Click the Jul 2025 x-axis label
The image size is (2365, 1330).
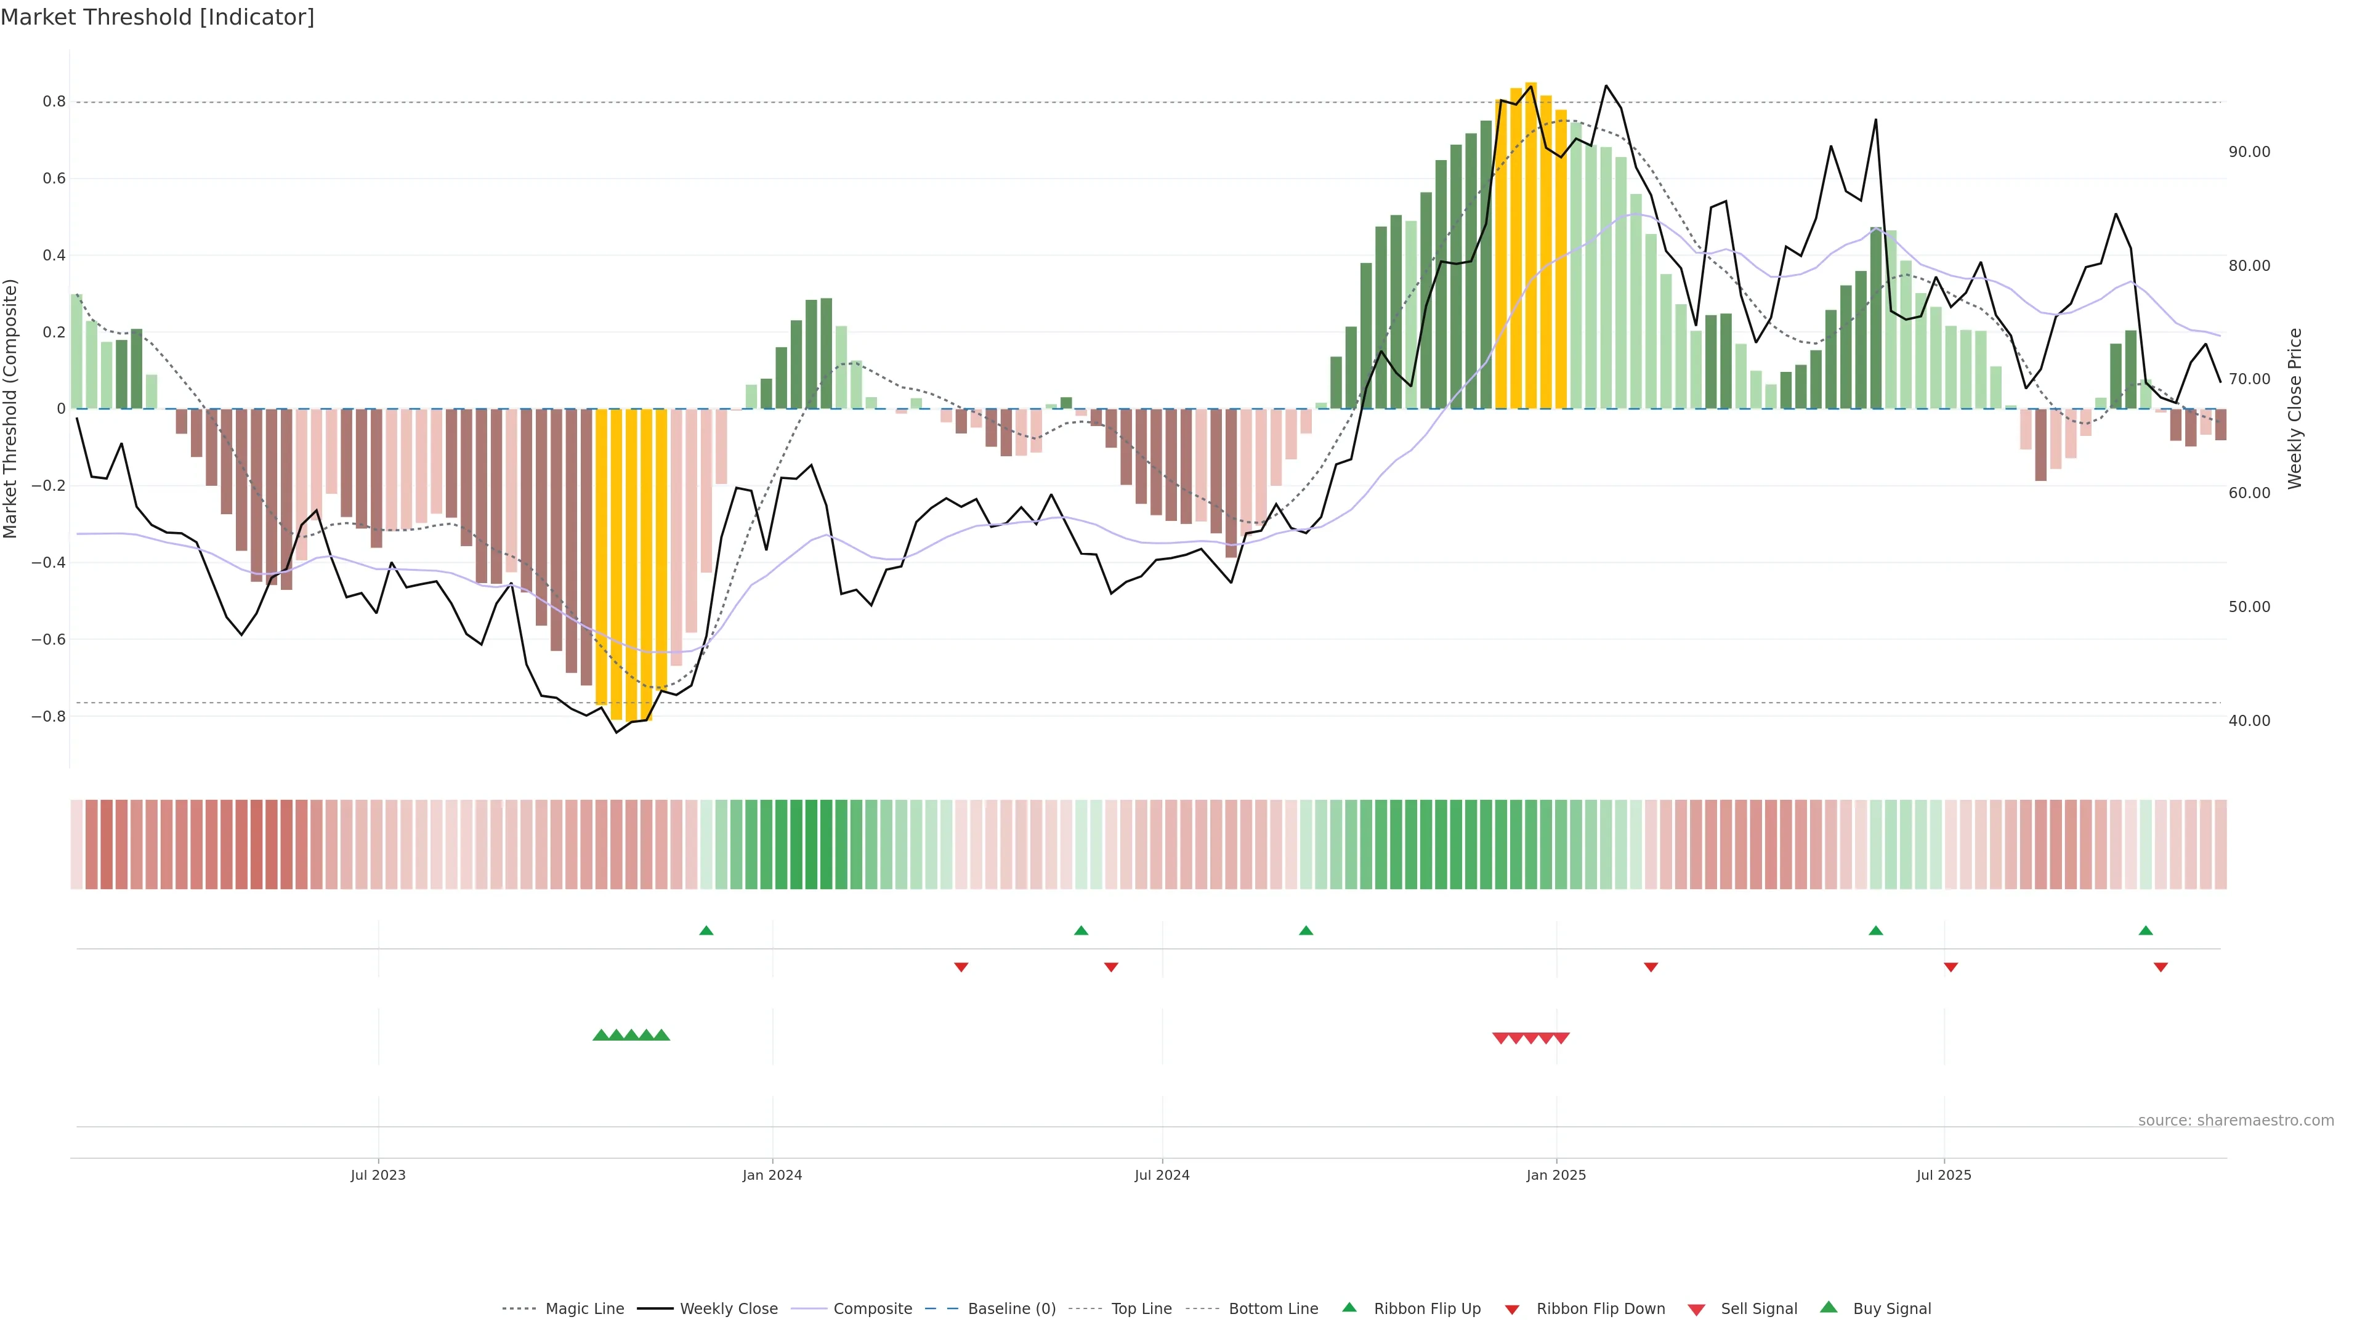click(1944, 1175)
